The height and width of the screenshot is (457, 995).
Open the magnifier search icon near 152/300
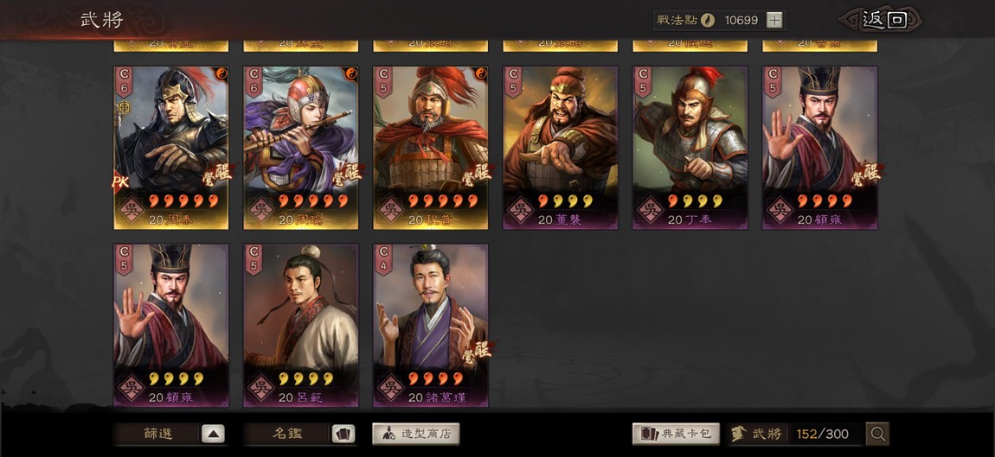pyautogui.click(x=877, y=435)
